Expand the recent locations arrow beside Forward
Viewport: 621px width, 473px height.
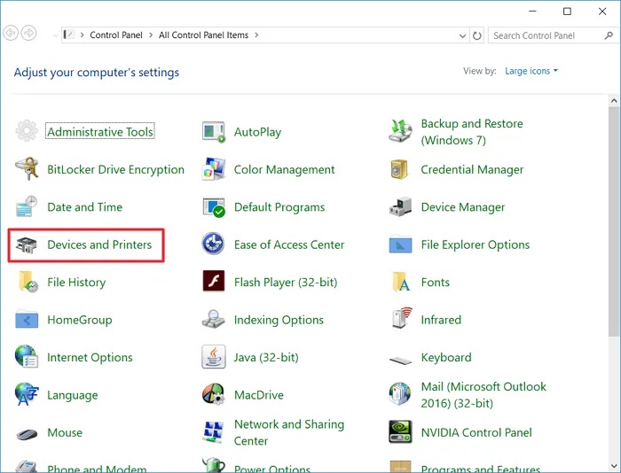pos(55,35)
